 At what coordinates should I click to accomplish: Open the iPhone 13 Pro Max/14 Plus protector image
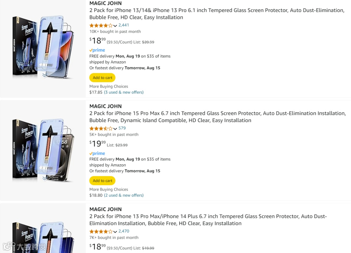43,235
